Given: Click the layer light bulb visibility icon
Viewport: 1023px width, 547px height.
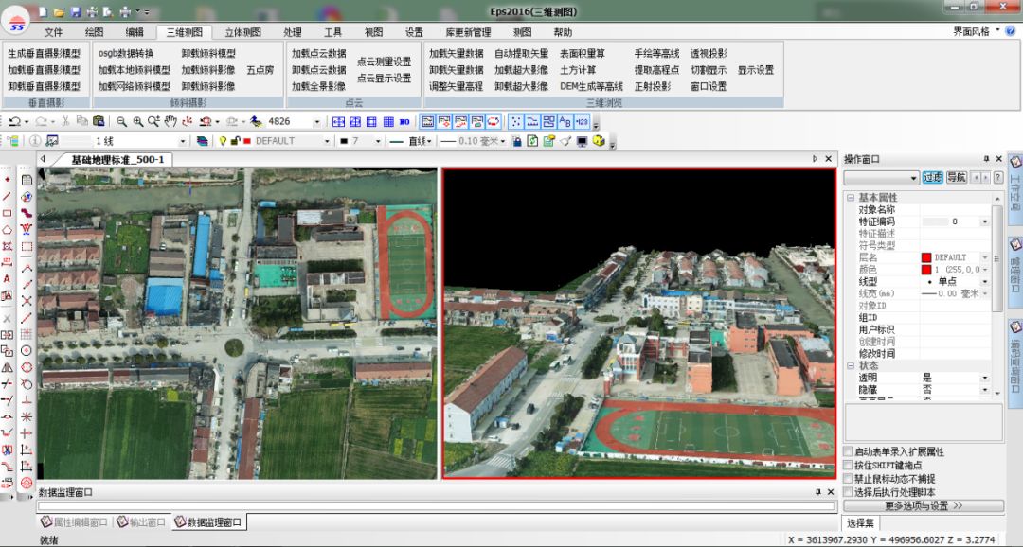Looking at the screenshot, I should point(224,141).
